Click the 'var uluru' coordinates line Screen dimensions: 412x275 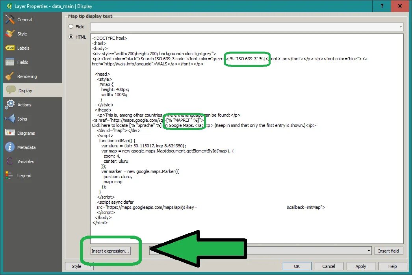pyautogui.click(x=144, y=146)
